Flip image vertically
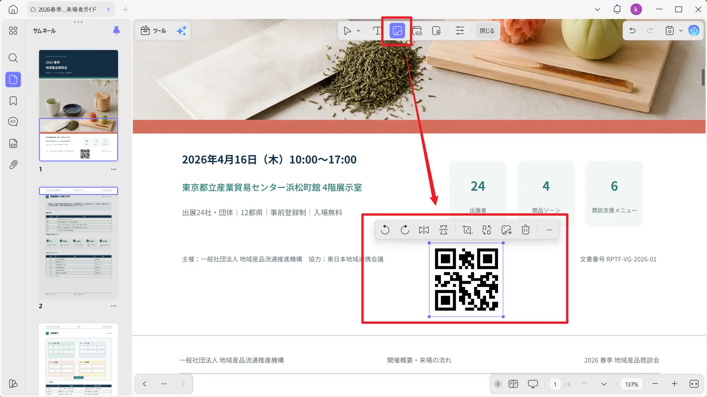Image resolution: width=707 pixels, height=397 pixels. (444, 230)
